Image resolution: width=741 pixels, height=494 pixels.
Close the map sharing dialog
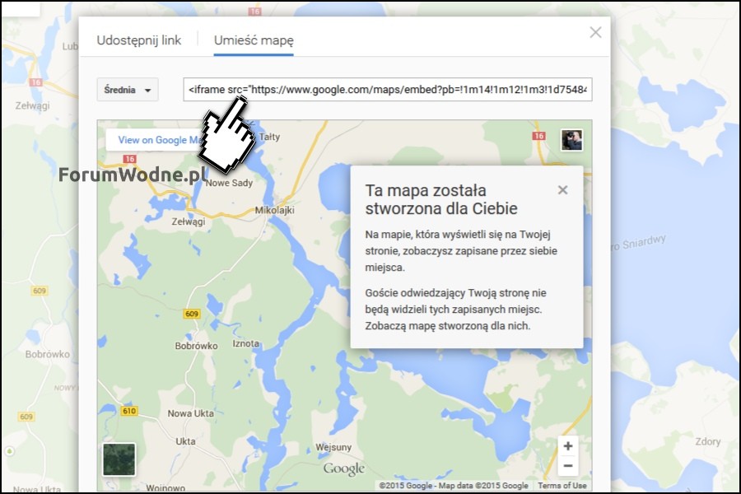(x=595, y=32)
